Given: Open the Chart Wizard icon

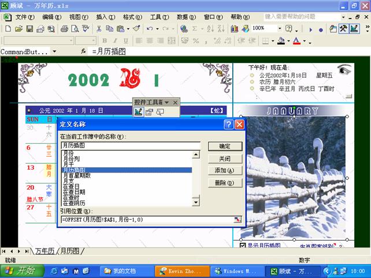Looking at the screenshot, I should (x=235, y=29).
